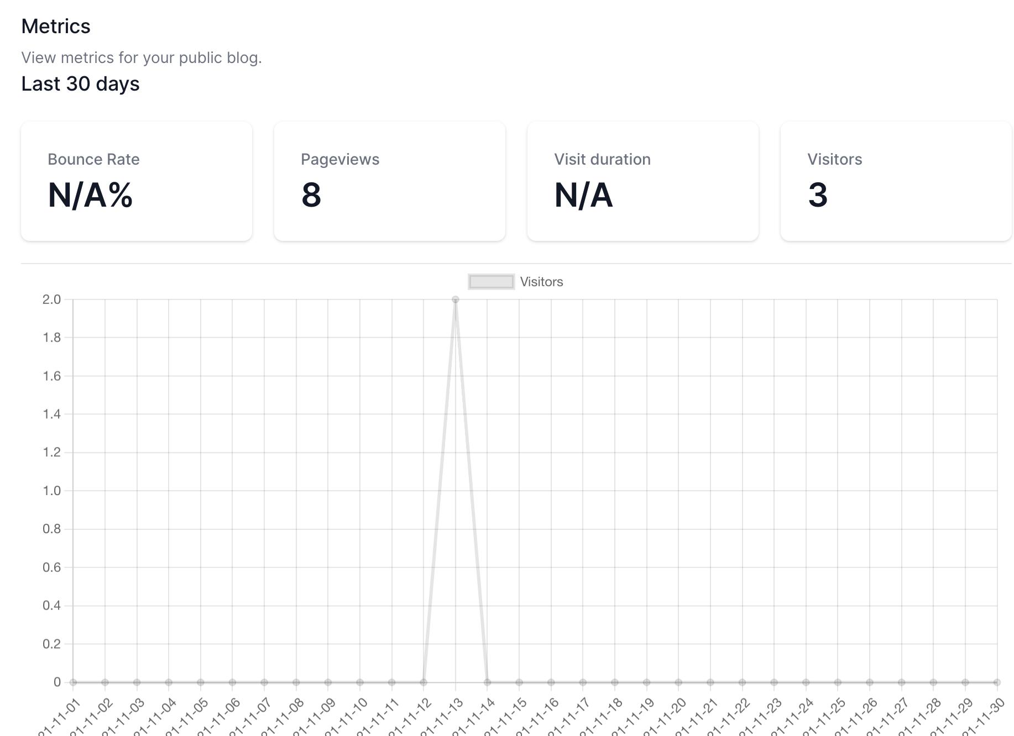Click the data point for 11-26

(x=870, y=682)
